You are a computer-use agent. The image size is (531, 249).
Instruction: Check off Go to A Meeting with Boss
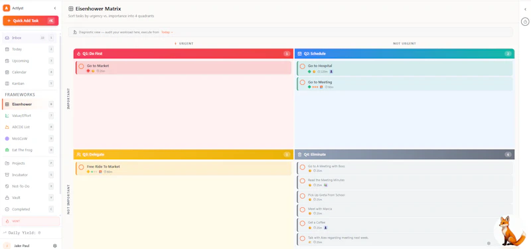303,167
